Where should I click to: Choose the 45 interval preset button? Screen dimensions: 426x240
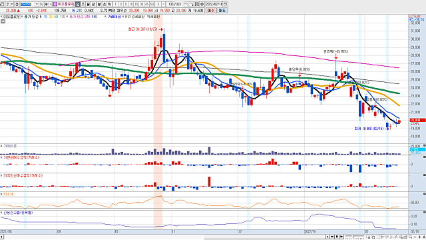[146, 5]
